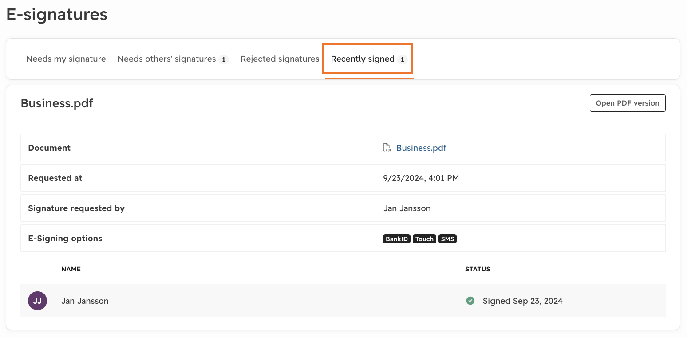The image size is (687, 337).
Task: Click the green signed checkmark icon
Action: pyautogui.click(x=470, y=301)
